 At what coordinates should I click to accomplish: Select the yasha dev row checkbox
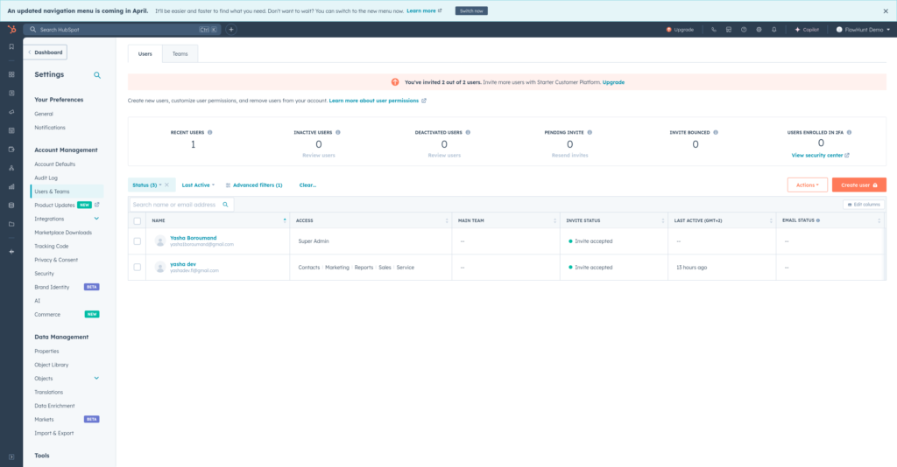click(138, 268)
